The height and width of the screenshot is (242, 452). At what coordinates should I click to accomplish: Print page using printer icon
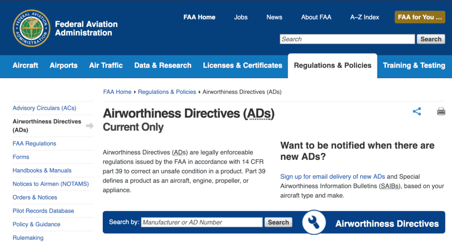coord(441,111)
